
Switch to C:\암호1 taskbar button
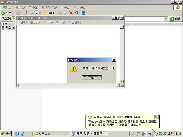pyautogui.click(x=52, y=133)
